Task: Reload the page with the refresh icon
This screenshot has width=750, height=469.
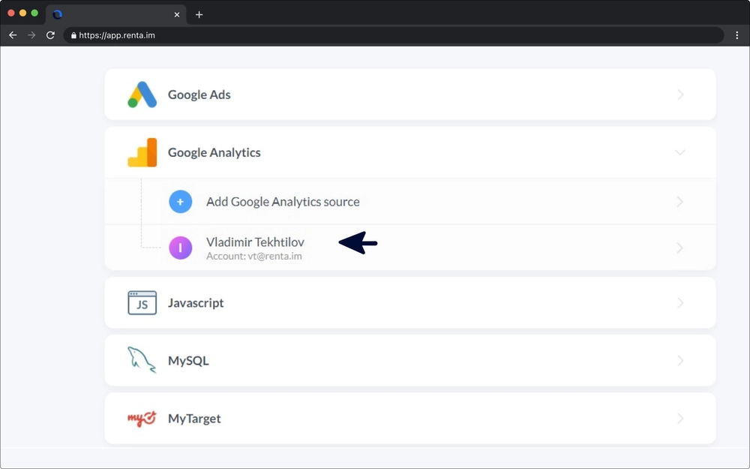Action: point(50,35)
